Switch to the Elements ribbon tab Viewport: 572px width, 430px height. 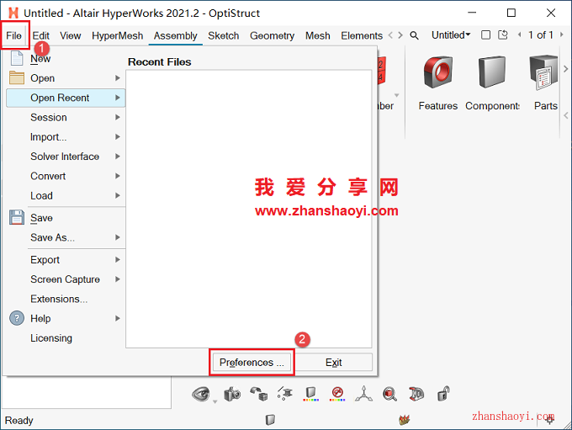pyautogui.click(x=362, y=35)
